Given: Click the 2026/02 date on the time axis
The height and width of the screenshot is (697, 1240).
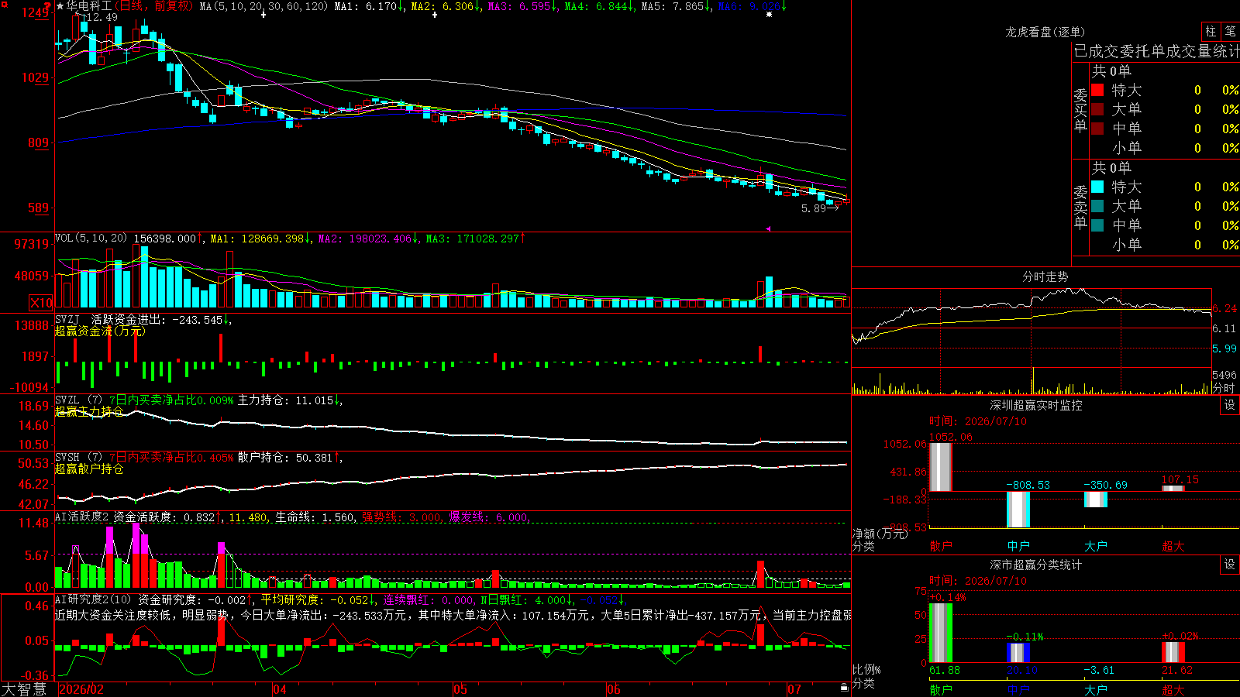Looking at the screenshot, I should tap(81, 689).
